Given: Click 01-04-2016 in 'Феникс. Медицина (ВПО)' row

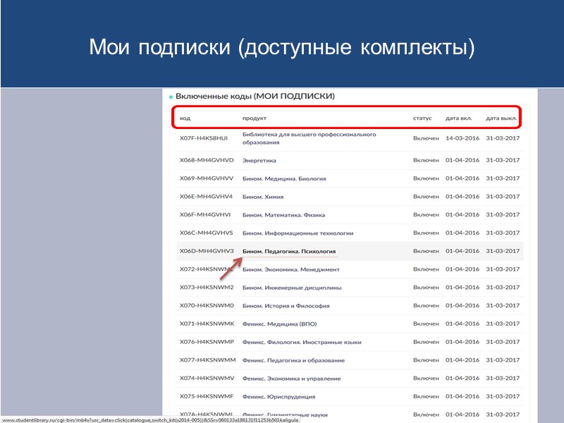Looking at the screenshot, I should coord(462,324).
